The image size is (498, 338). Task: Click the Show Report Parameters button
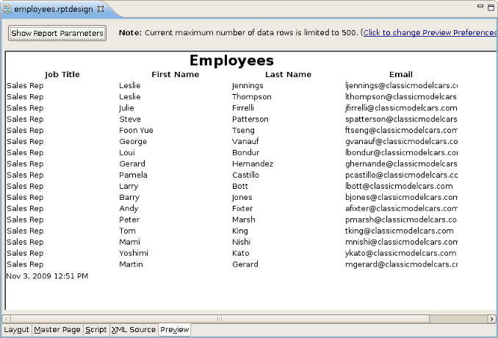(x=57, y=33)
